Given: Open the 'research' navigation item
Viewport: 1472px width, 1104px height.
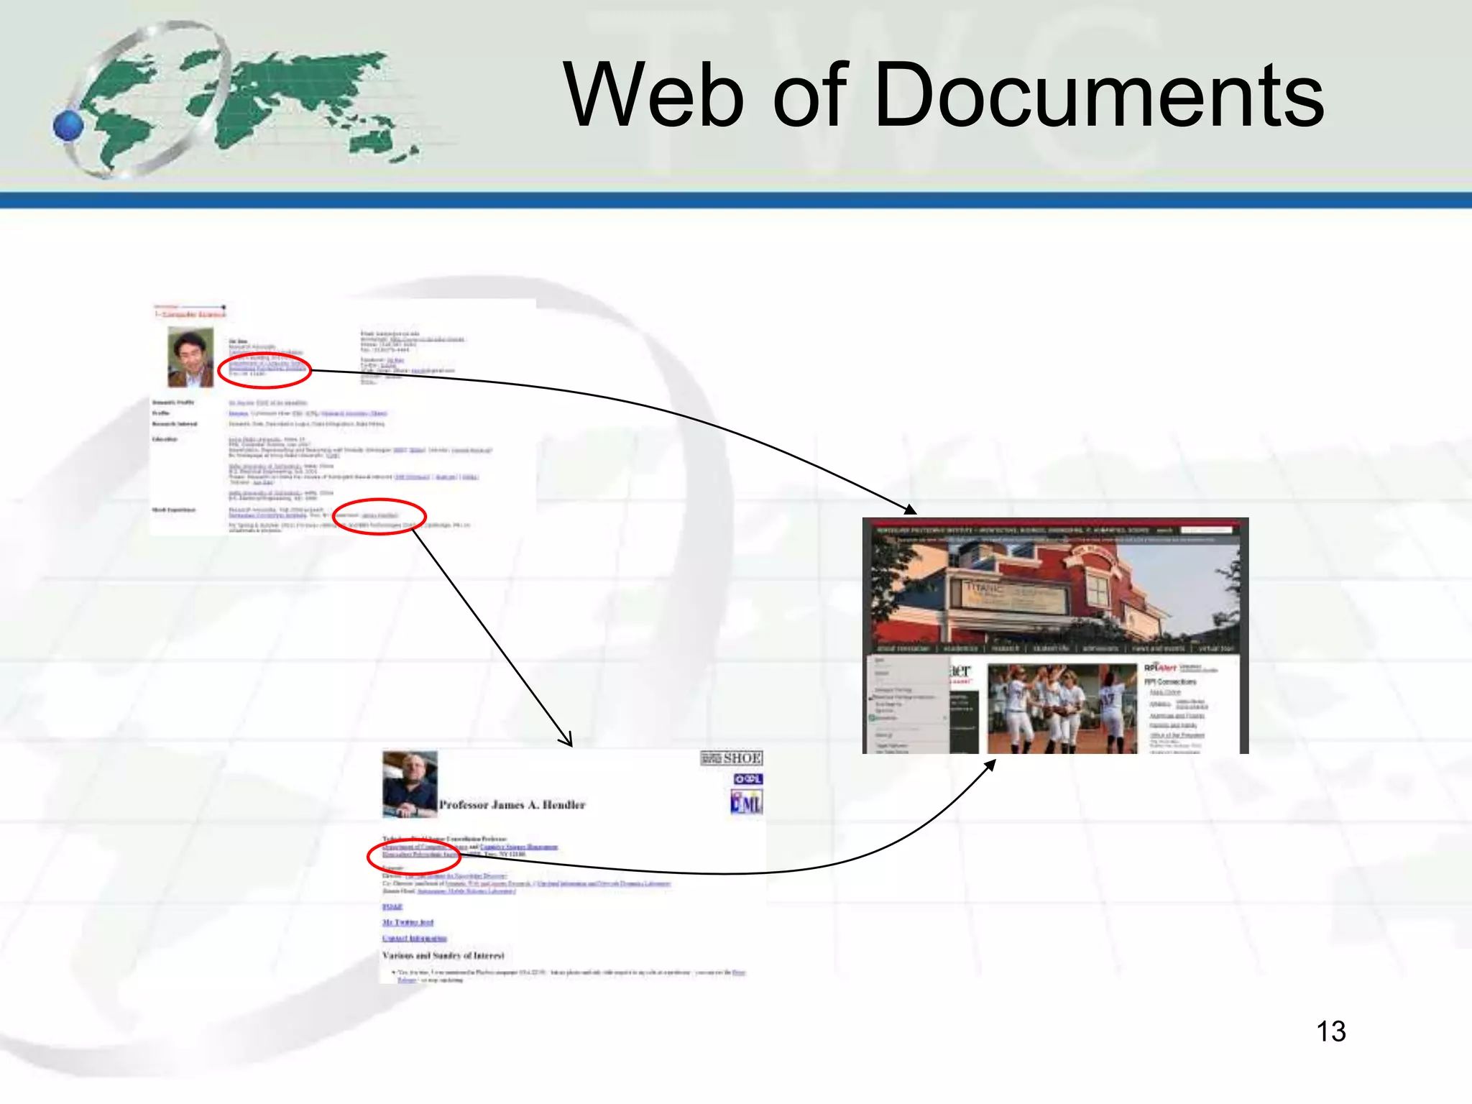Looking at the screenshot, I should 1006,648.
